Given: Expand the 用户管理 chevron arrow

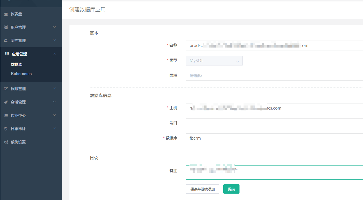Looking at the screenshot, I should (54, 27).
